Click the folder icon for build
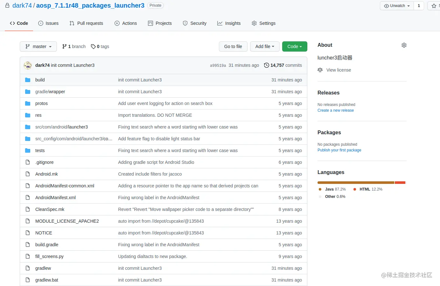440x286 pixels. (28, 80)
